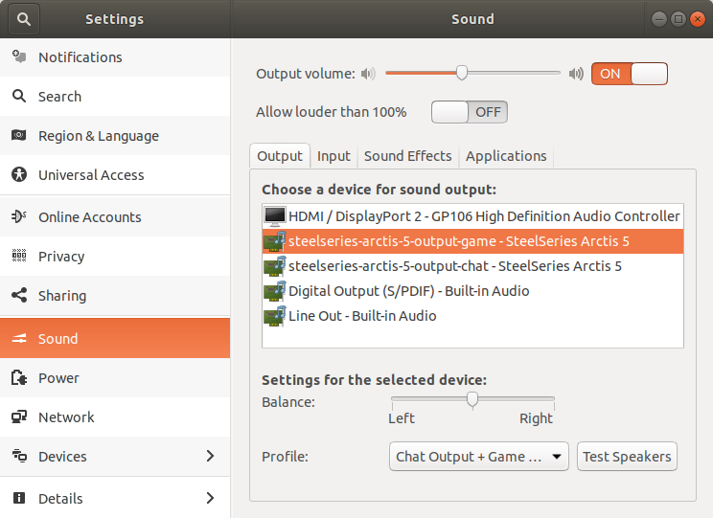Switch to the Output tab
The width and height of the screenshot is (713, 518).
point(280,156)
